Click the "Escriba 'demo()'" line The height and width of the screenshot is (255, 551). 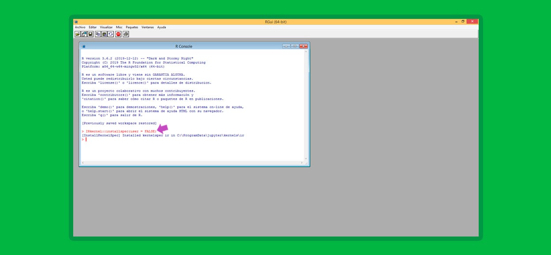click(x=163, y=107)
